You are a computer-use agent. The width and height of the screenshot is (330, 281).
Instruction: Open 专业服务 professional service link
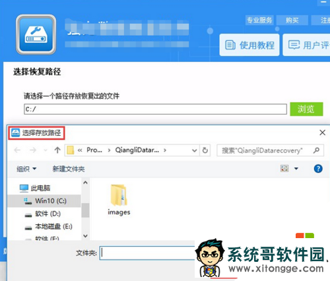[x=259, y=20]
